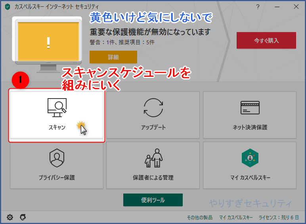
Task: Click the 重要な保護機能が無効になっています heading
Action: point(150,32)
